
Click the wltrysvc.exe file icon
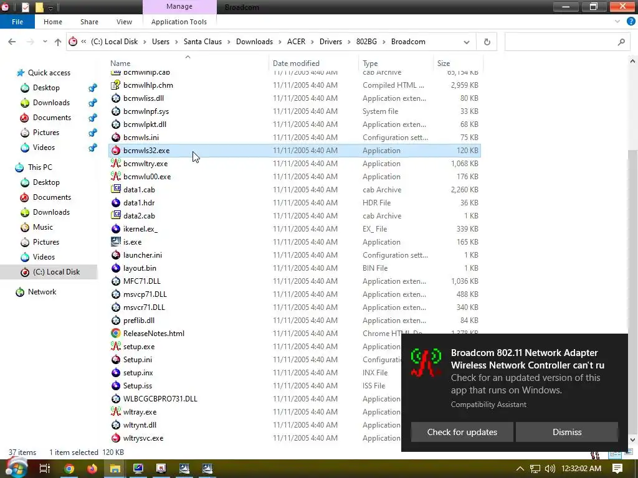116,438
